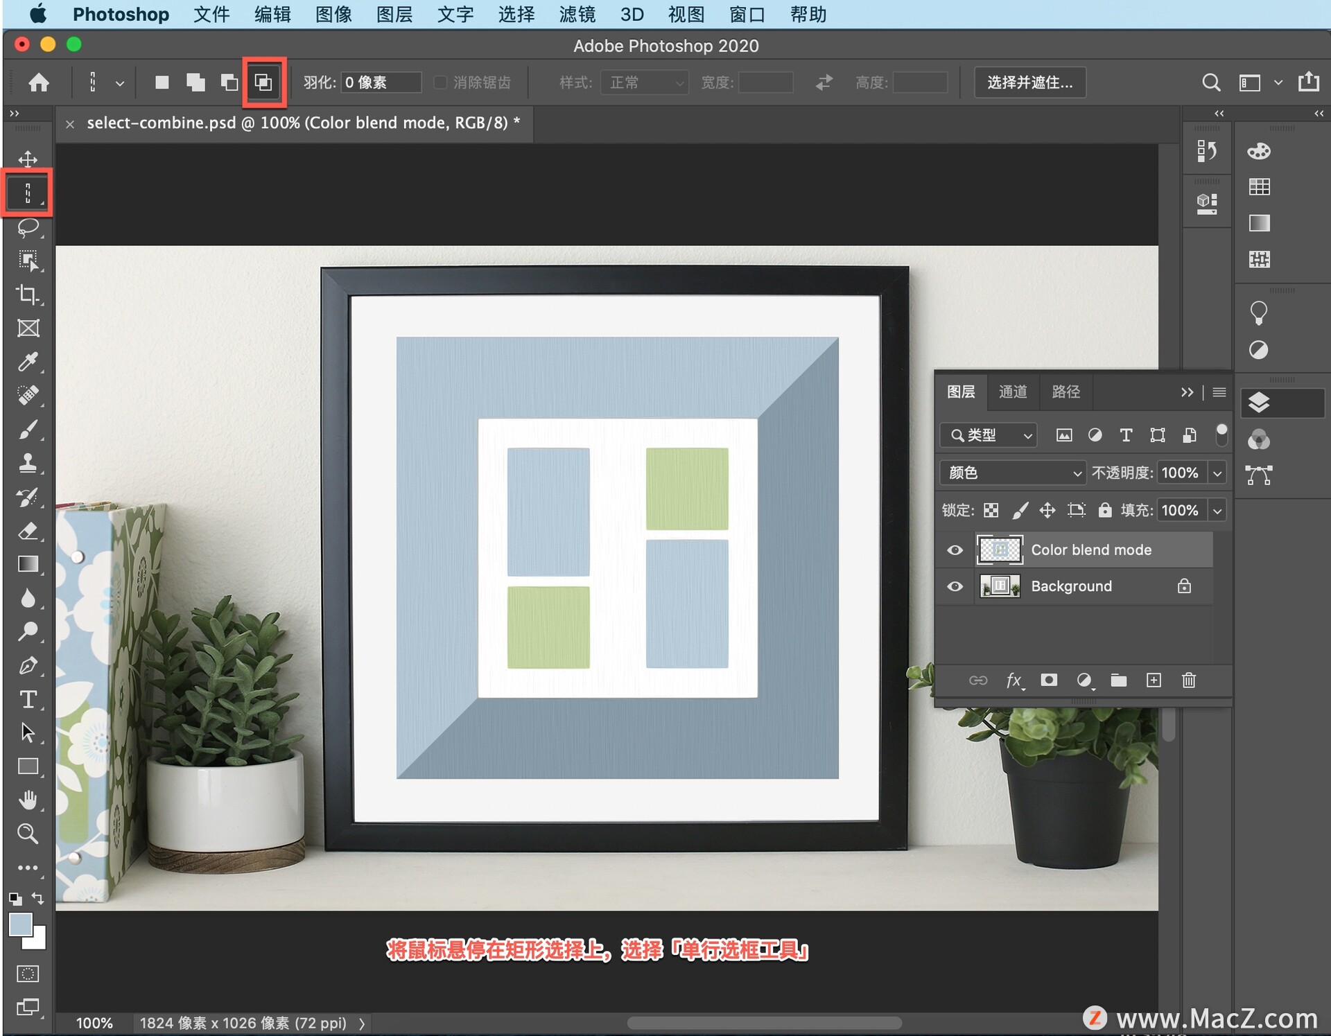The height and width of the screenshot is (1036, 1331).
Task: Open the layer filter type dropdown
Action: click(989, 435)
